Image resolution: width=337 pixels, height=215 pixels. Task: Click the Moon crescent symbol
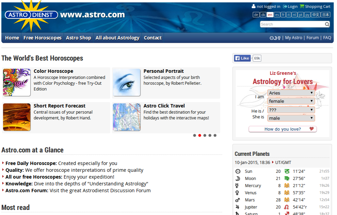click(238, 179)
